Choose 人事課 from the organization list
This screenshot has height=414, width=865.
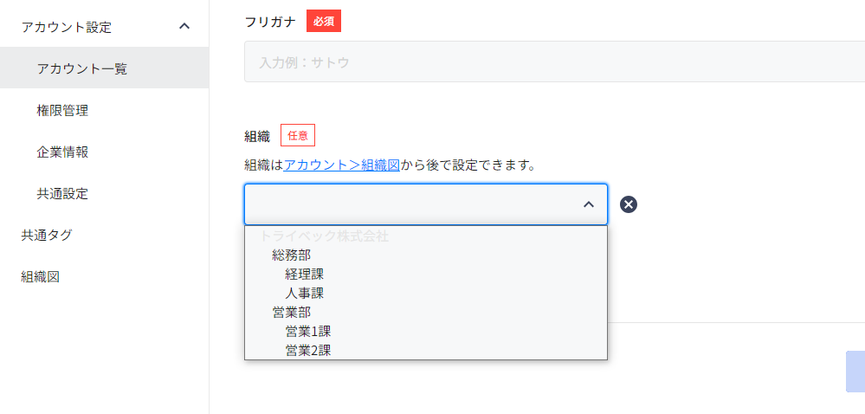point(305,293)
